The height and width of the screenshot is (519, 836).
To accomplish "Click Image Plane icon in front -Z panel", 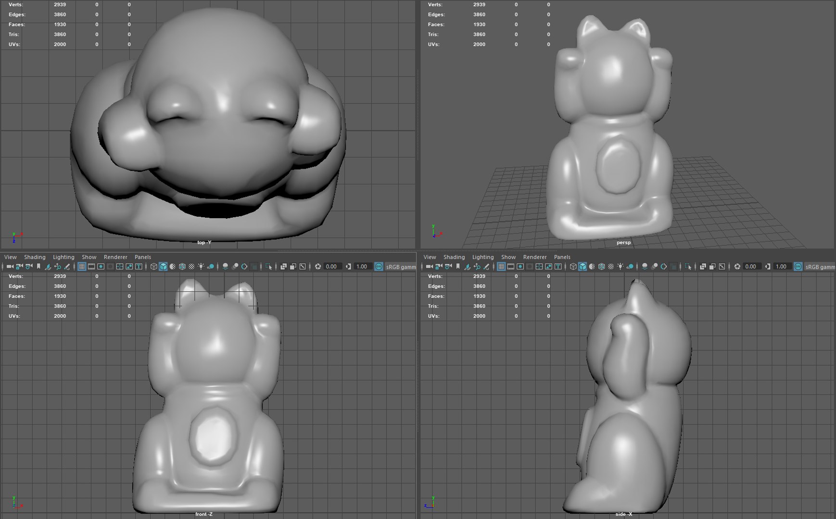I will pyautogui.click(x=48, y=267).
